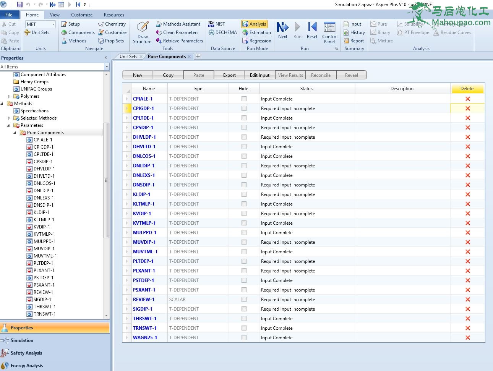Click the navigation tree vertical scrollbar
This screenshot has width=493, height=371.
tap(107, 180)
